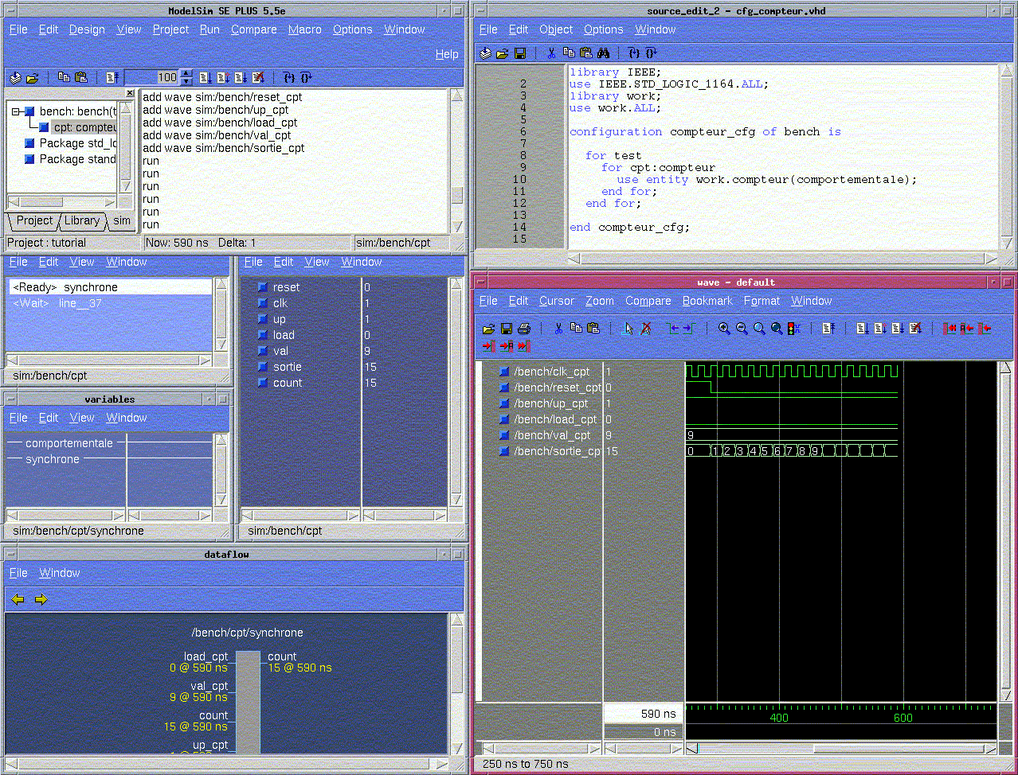
Task: Increase run length with the up stepper arrow
Action: coord(186,73)
